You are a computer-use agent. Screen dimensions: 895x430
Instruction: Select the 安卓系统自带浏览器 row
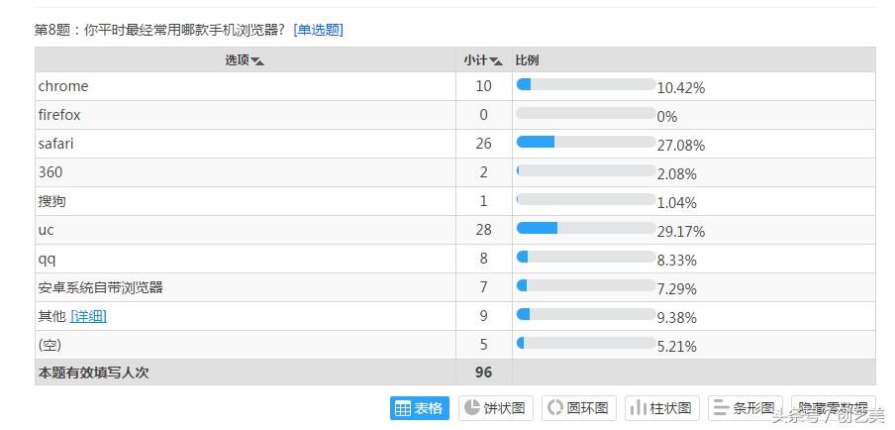pyautogui.click(x=454, y=287)
